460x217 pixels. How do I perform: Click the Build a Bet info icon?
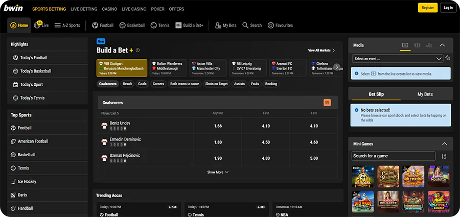[138, 50]
